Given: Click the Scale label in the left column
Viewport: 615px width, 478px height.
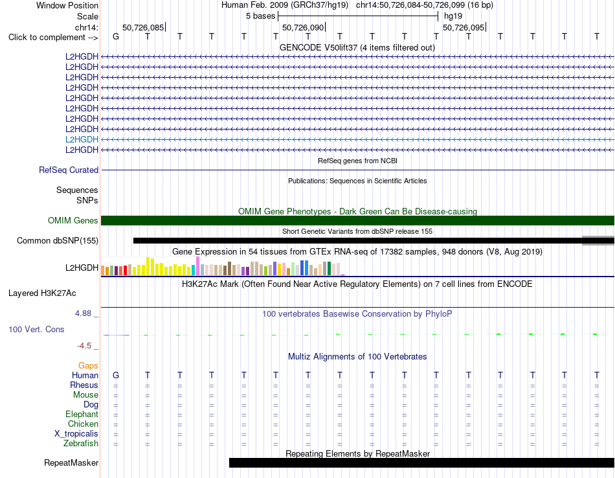Looking at the screenshot, I should point(87,16).
